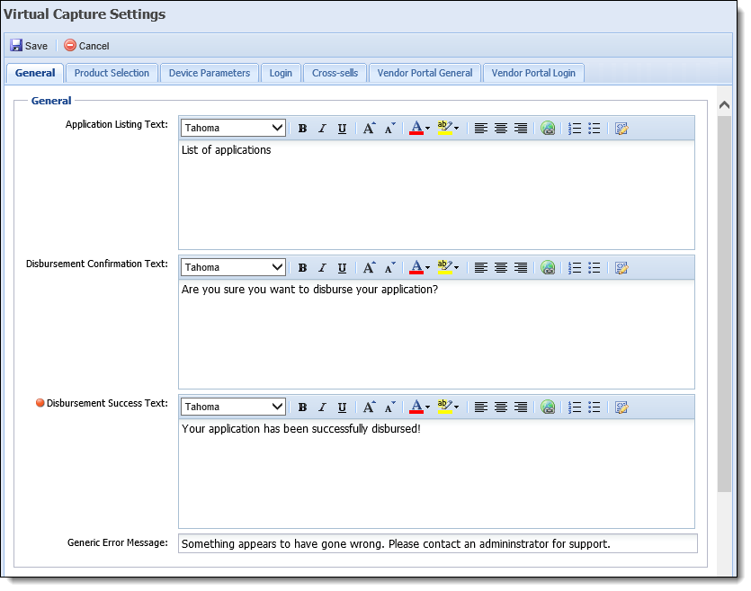Insert bullet list in Application Listing Text editor

tap(594, 129)
